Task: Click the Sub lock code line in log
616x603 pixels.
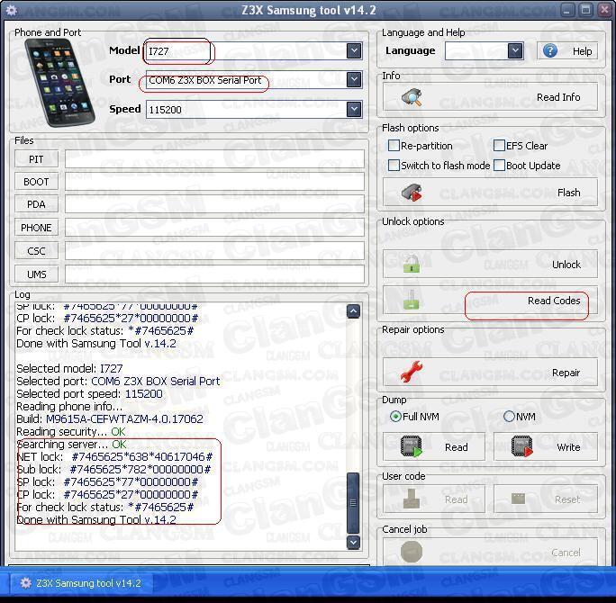Action: click(113, 469)
